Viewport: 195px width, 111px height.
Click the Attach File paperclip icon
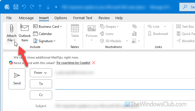12,28
